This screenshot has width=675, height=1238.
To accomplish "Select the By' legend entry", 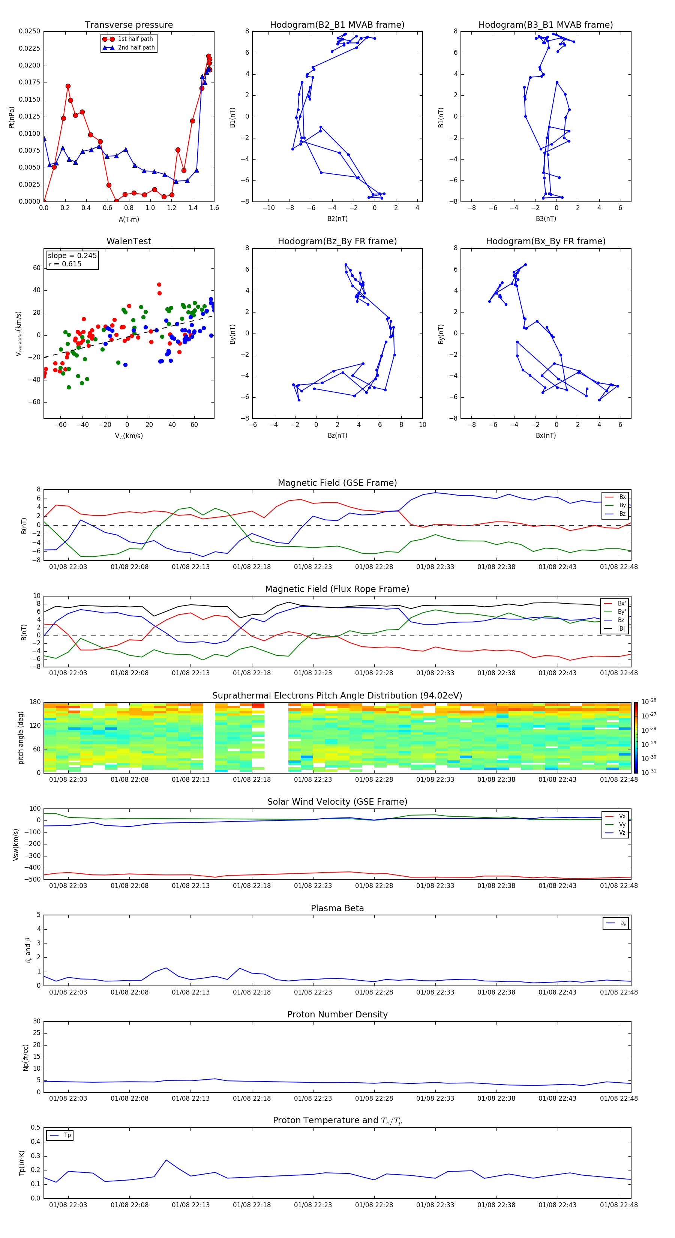I will tap(615, 612).
